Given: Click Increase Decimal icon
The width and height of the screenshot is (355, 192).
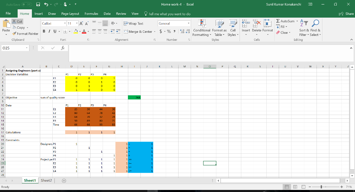Looking at the screenshot, I should click(x=182, y=31).
